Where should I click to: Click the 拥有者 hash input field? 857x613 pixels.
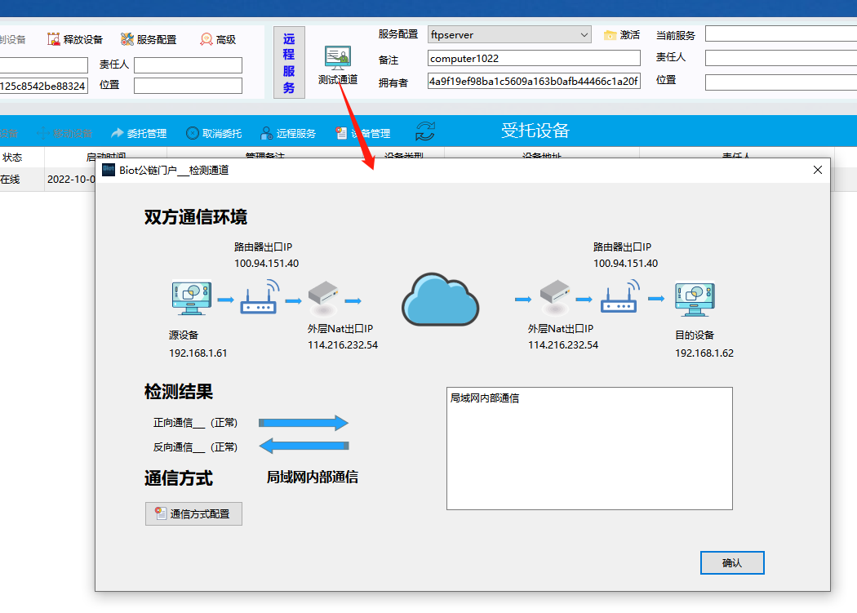[x=534, y=82]
